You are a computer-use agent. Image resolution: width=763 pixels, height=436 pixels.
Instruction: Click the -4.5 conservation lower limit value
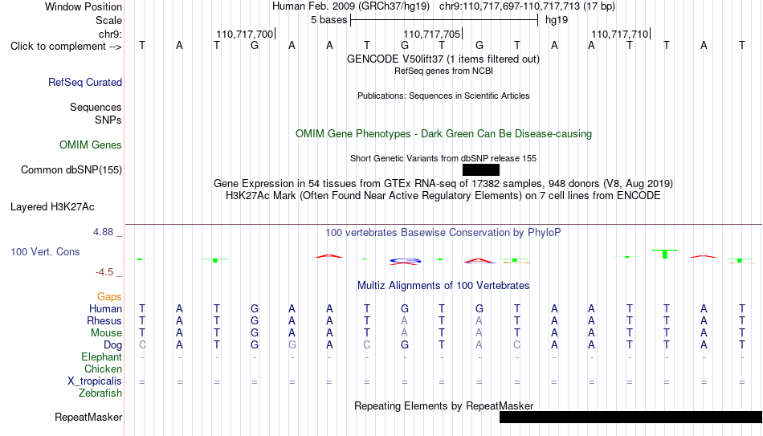coord(104,272)
